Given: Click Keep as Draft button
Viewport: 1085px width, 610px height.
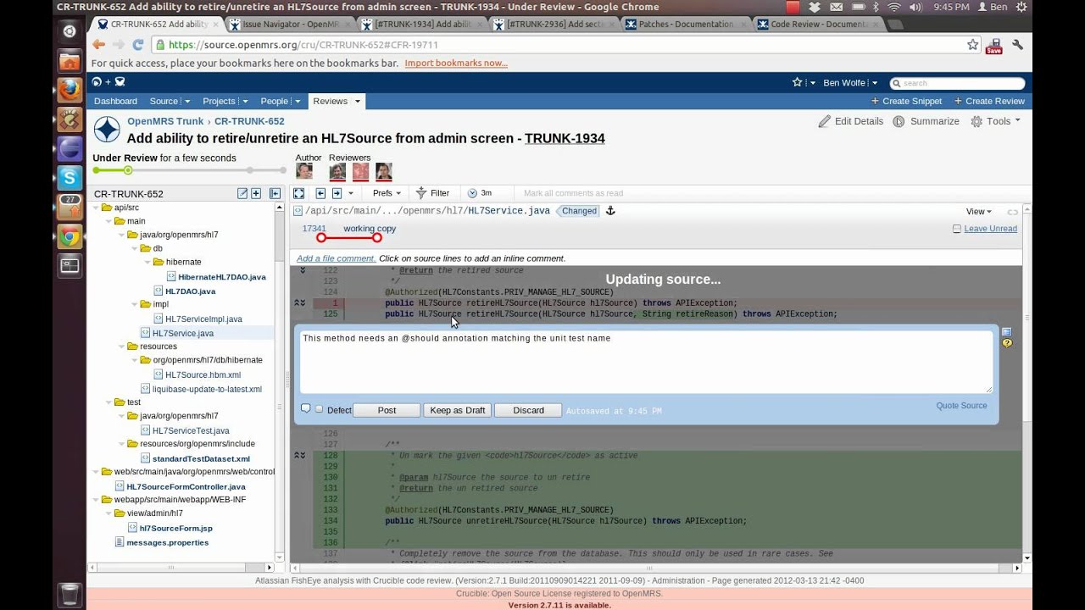Looking at the screenshot, I should (458, 410).
